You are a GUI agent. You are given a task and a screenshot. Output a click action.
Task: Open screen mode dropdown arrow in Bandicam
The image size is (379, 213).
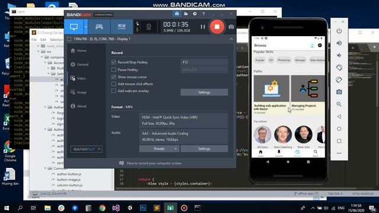pyautogui.click(x=86, y=27)
